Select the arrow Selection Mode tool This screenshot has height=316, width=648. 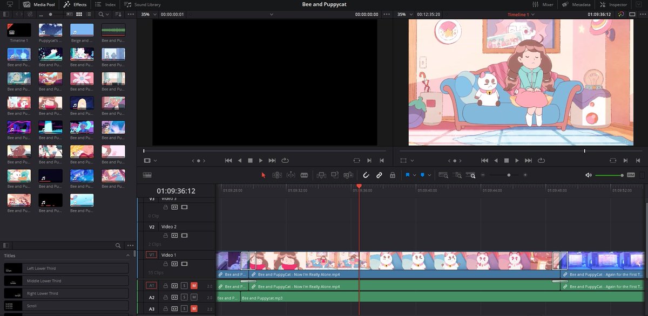(264, 175)
